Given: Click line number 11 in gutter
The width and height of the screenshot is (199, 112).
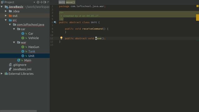Looking at the screenshot, I should [x=52, y=38].
